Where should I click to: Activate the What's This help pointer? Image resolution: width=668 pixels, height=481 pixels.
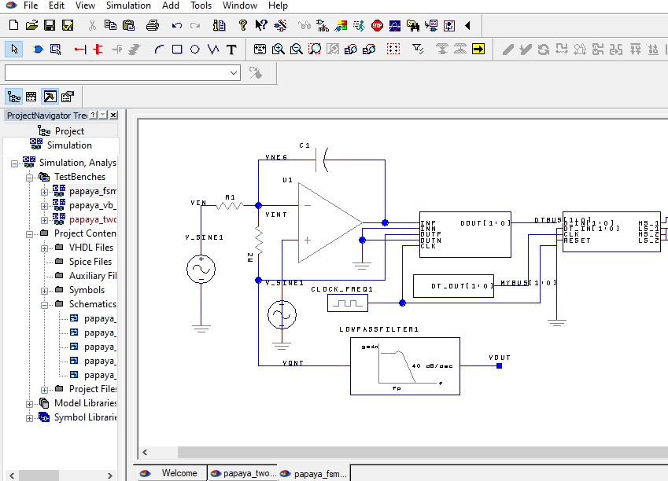pos(261,25)
